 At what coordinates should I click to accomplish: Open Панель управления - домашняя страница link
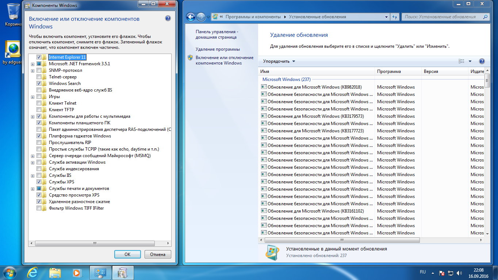(217, 35)
